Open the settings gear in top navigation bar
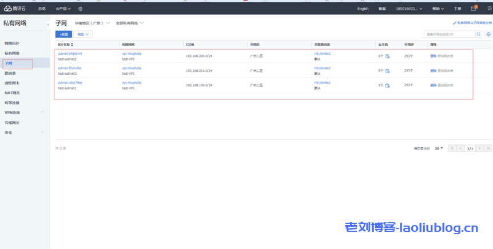This screenshot has height=249, width=493. click(x=80, y=9)
